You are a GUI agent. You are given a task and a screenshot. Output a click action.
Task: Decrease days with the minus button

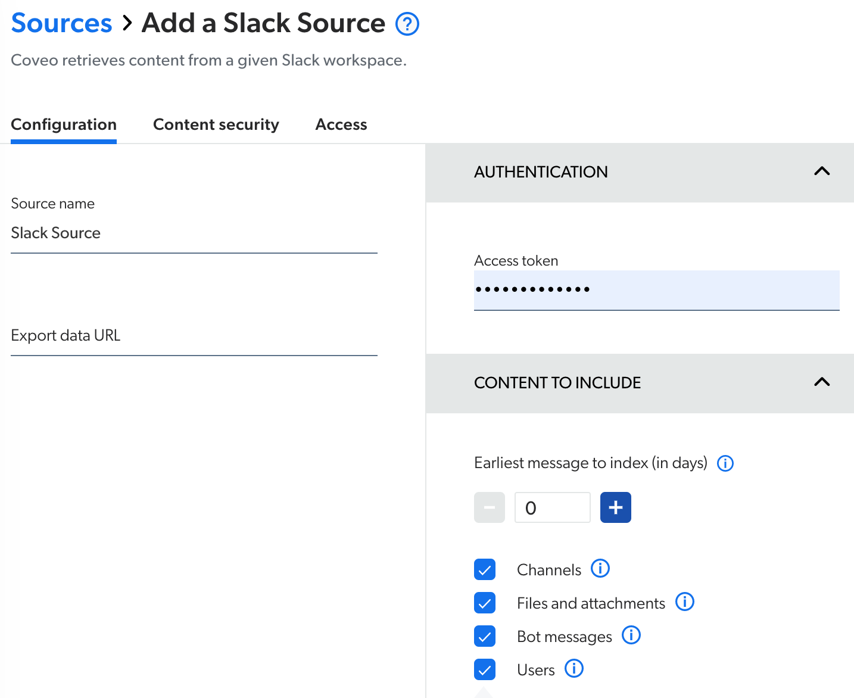pyautogui.click(x=490, y=507)
